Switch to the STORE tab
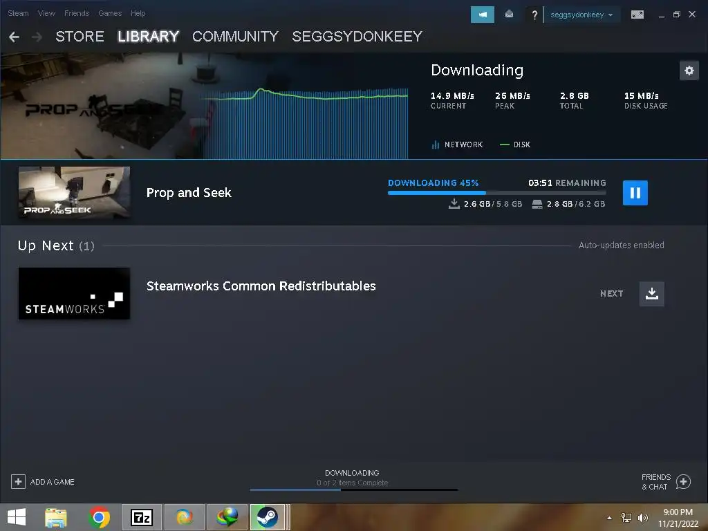 [80, 37]
